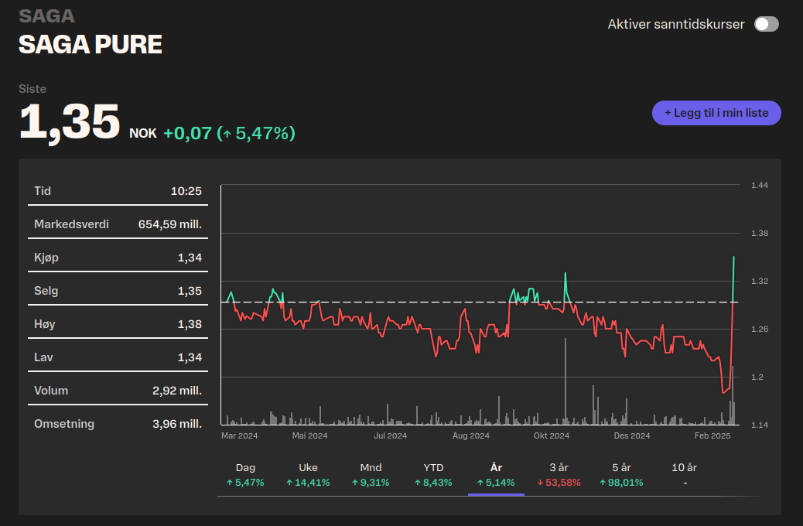Select the Mnd period tab

coord(371,474)
